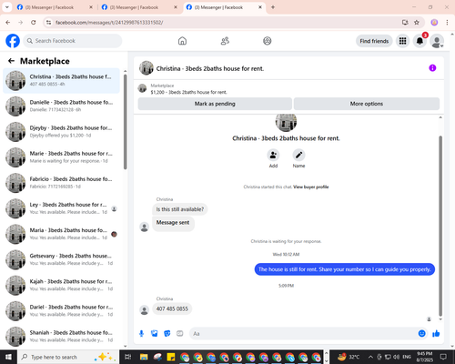Image resolution: width=455 pixels, height=364 pixels.
Task: Open the Dariel conversation
Action: pyautogui.click(x=61, y=310)
